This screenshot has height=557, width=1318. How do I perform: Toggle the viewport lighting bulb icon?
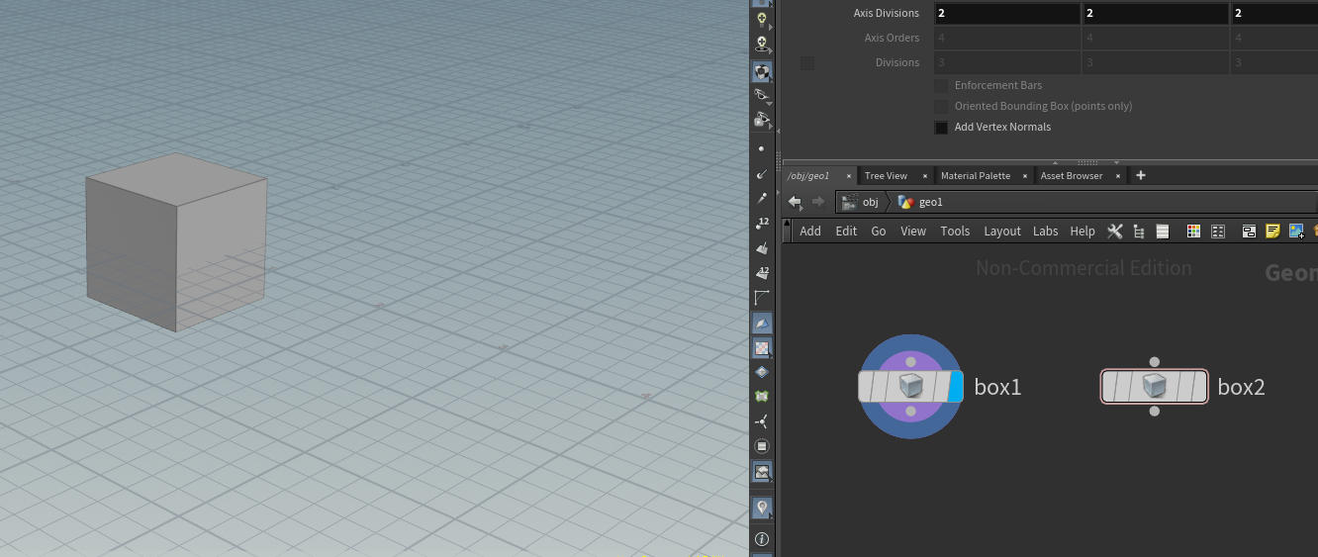tap(761, 19)
